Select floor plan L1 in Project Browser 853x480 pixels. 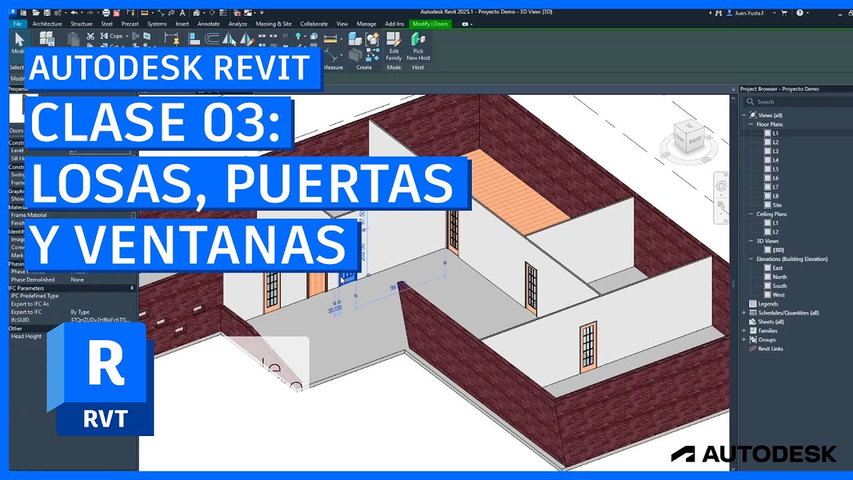point(776,133)
